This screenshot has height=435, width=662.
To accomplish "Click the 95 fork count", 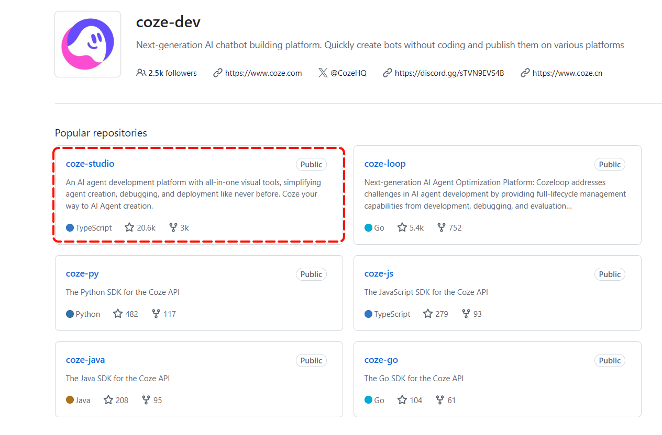I will coord(158,400).
